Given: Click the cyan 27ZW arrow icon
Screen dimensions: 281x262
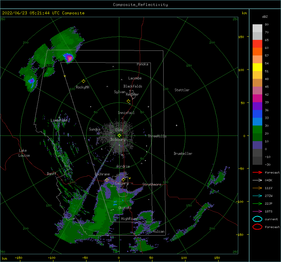Looking at the screenshot, I should point(257,196).
